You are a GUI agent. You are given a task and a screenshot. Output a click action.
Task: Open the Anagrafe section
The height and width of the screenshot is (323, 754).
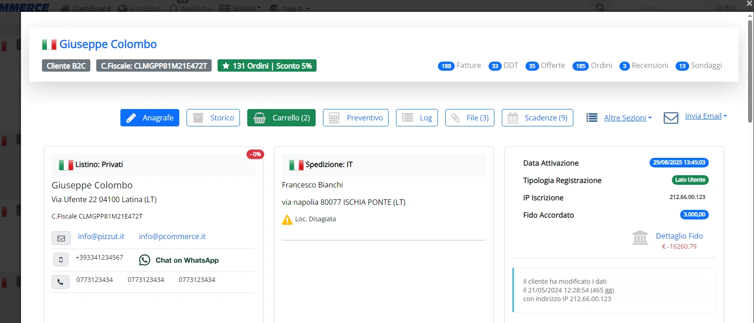pyautogui.click(x=150, y=118)
